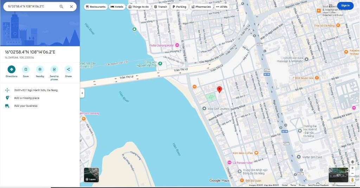The width and height of the screenshot is (360, 188).
Task: Send location to phone
Action: [54, 69]
